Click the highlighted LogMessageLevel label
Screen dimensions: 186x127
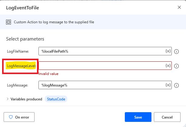pos(21,66)
